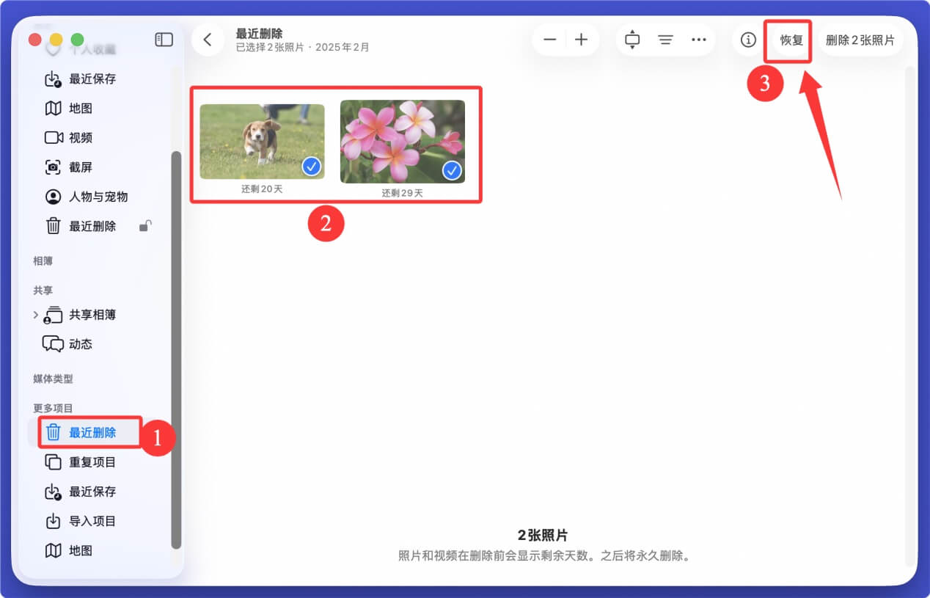Deselect the checkmark on the flower photo

click(453, 171)
